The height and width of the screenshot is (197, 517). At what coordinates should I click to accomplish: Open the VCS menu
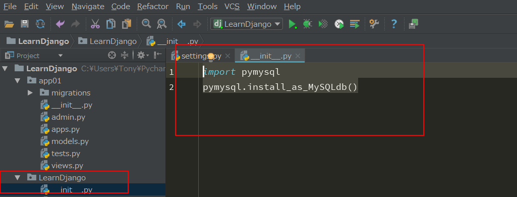[232, 6]
